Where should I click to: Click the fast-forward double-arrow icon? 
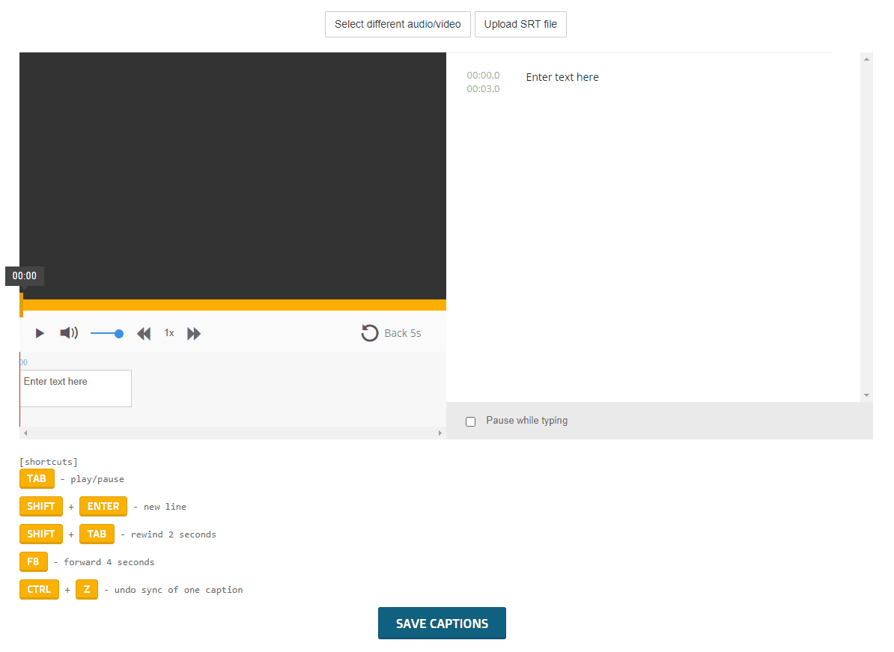194,334
